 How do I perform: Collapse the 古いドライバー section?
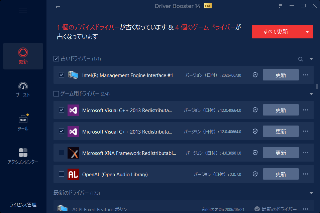(x=311, y=59)
